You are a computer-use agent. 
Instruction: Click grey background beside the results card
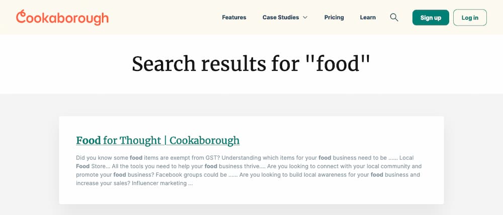click(30, 160)
